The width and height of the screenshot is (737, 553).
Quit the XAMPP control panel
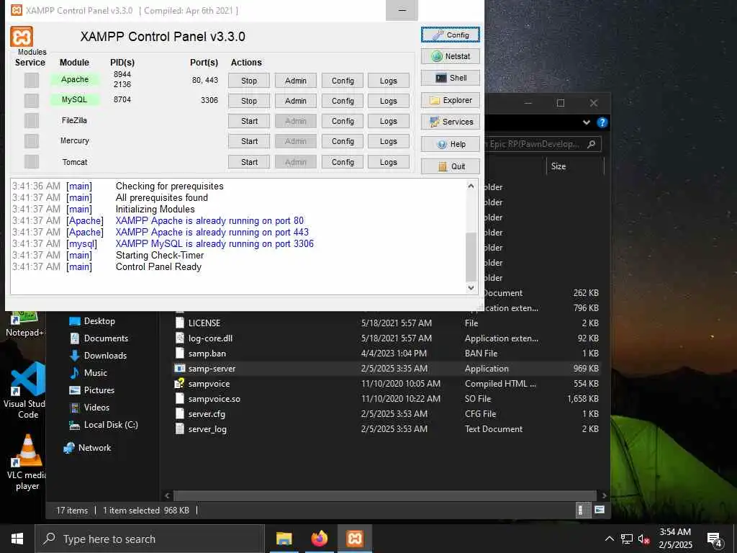tap(451, 166)
